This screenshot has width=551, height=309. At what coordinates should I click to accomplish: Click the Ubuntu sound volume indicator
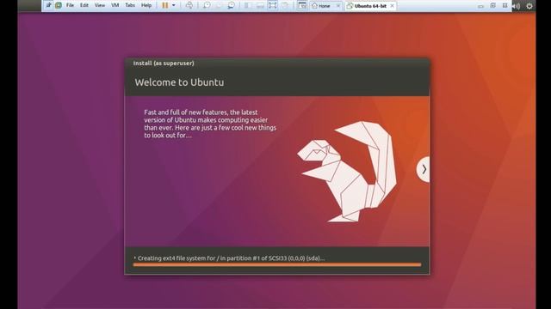tap(517, 6)
